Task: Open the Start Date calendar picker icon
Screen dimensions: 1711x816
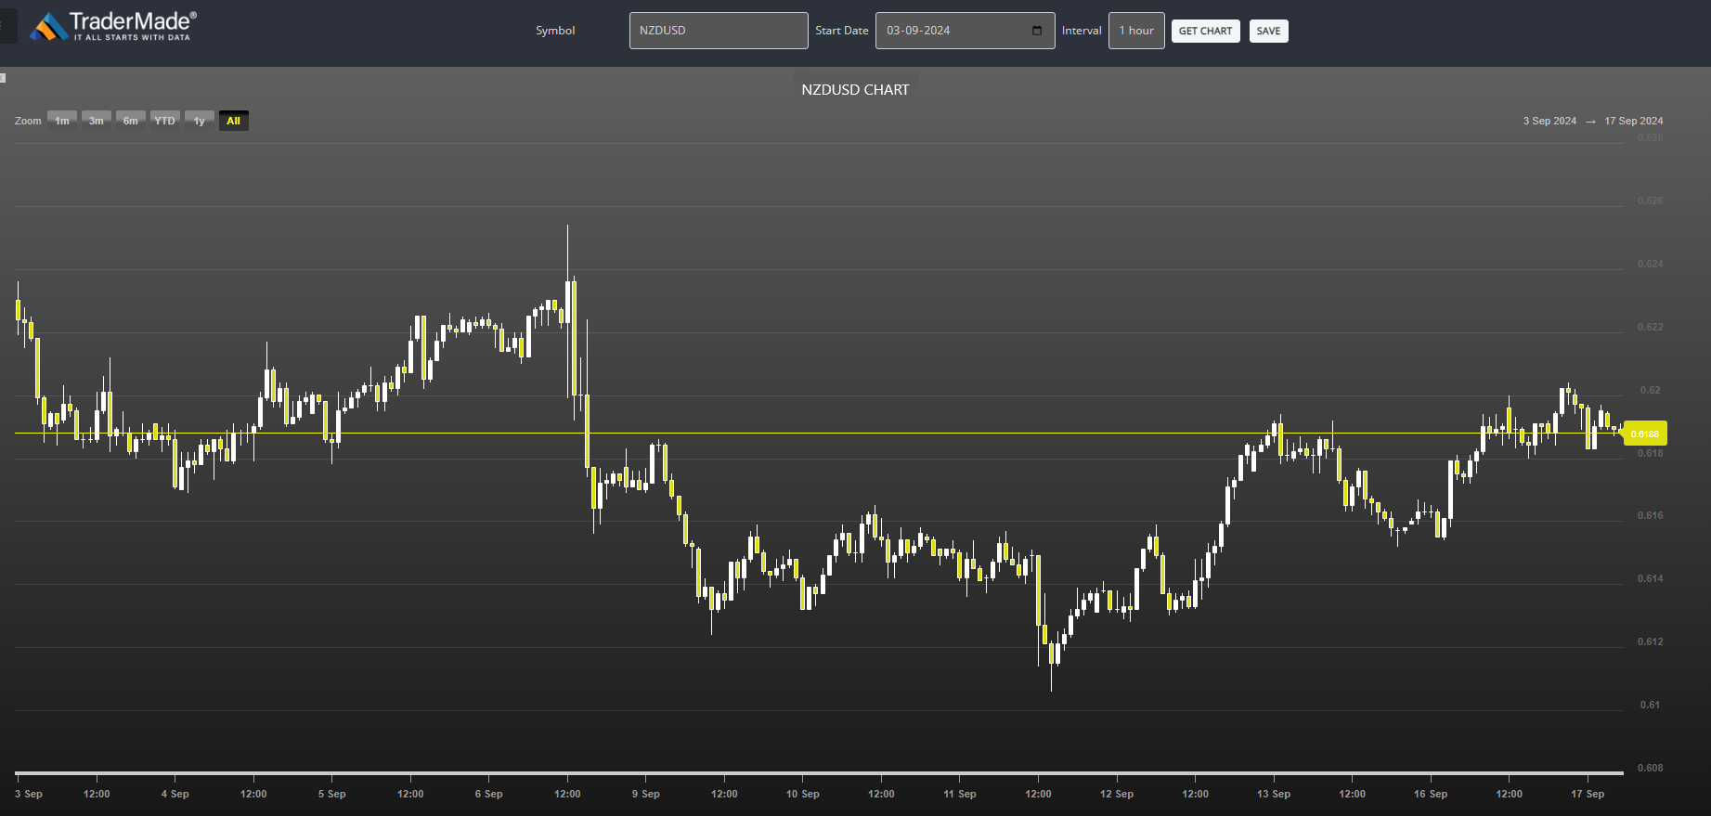Action: [1037, 31]
